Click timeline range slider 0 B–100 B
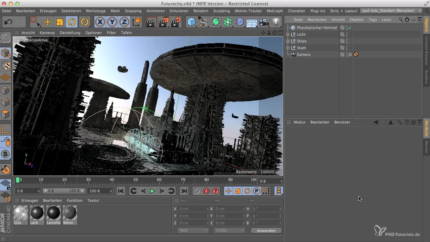 pos(64,191)
